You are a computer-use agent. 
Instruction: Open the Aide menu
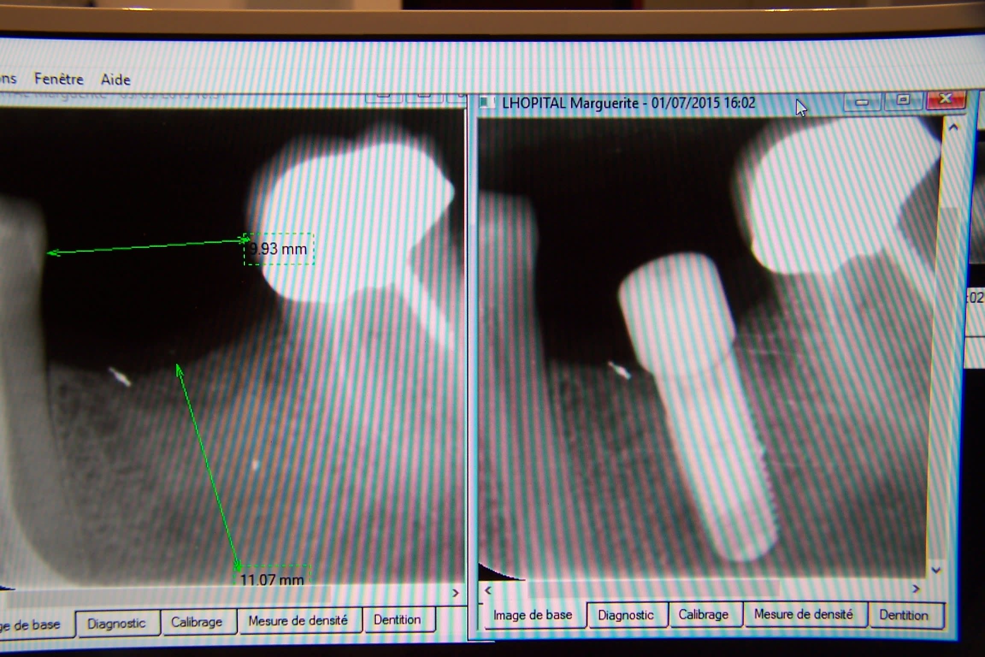click(115, 80)
